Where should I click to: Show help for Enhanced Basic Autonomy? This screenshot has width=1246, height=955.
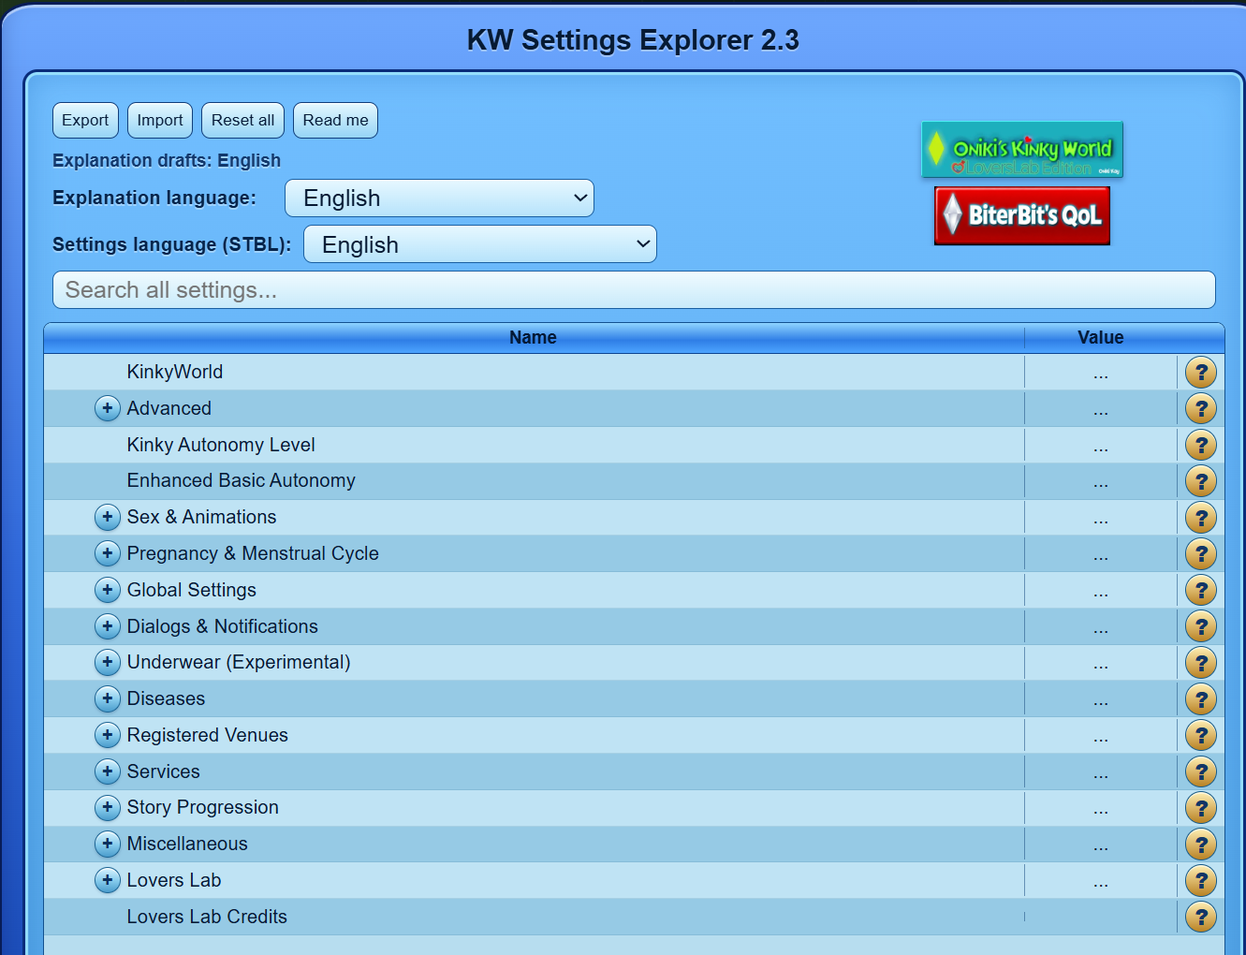(x=1200, y=481)
